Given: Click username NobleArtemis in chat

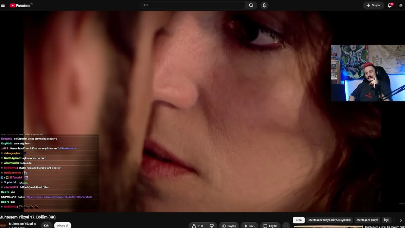Looking at the screenshot, I should pyautogui.click(x=13, y=173).
